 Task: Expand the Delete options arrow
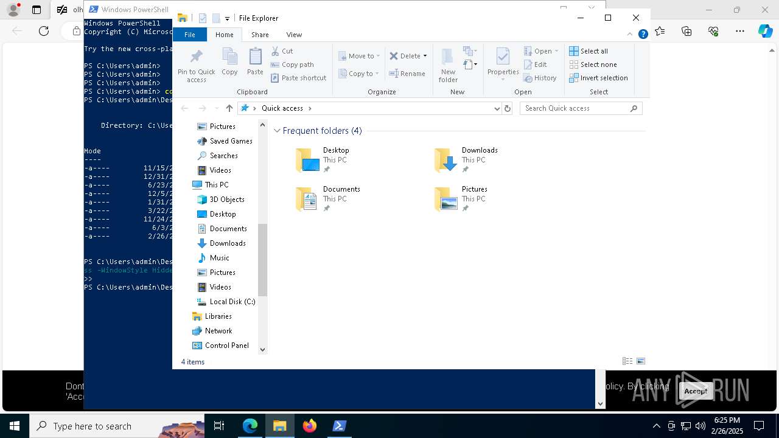425,56
